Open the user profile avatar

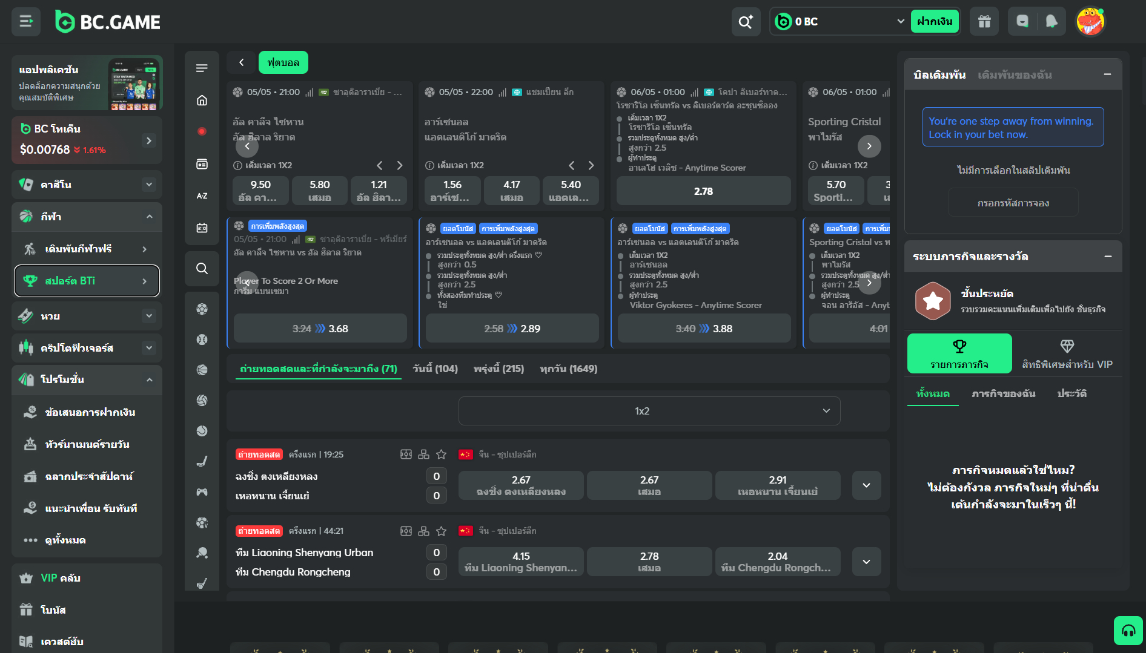(x=1090, y=22)
